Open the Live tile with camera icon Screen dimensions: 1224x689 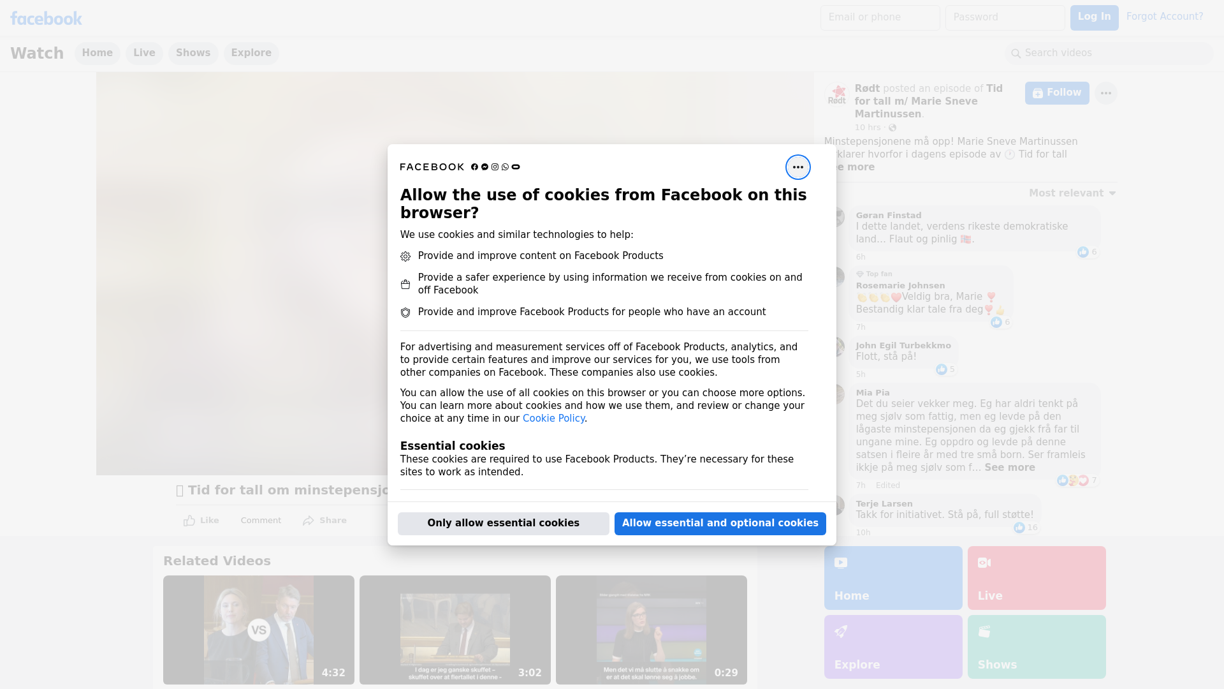[1036, 577]
